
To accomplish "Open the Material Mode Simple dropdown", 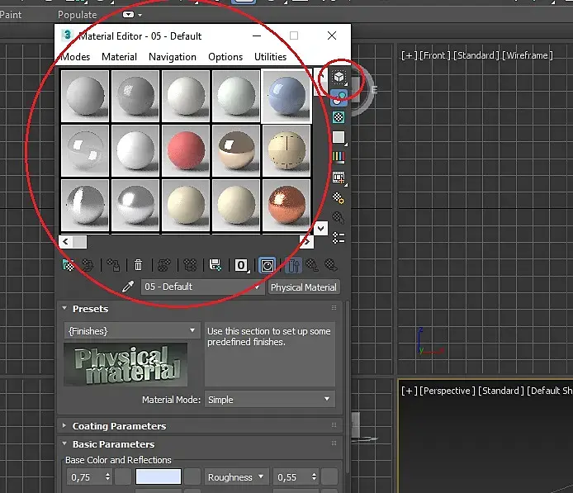I will [269, 400].
